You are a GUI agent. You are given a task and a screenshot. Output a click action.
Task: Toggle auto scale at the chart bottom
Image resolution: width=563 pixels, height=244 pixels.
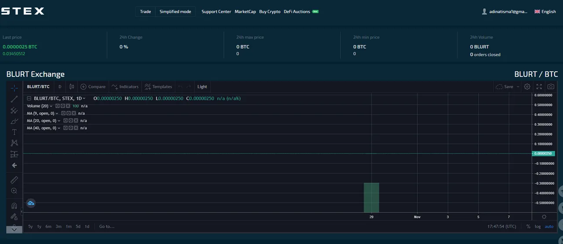(x=549, y=226)
